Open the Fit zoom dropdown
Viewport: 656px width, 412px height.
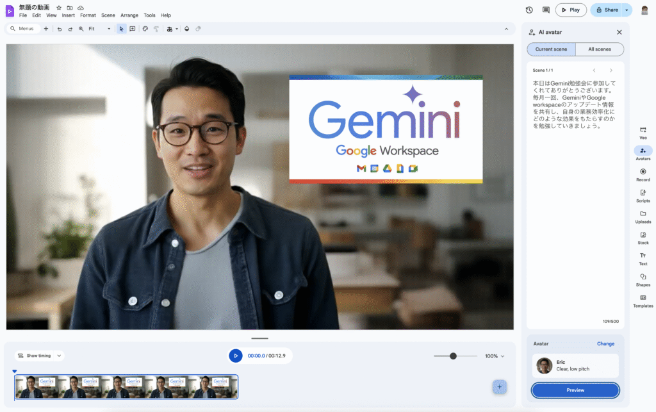[99, 29]
